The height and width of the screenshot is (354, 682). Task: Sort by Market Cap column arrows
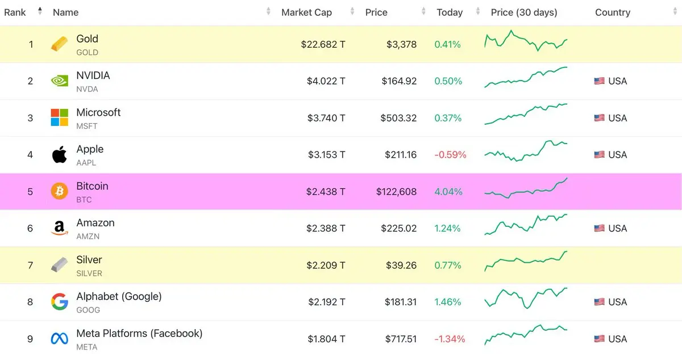(x=352, y=12)
